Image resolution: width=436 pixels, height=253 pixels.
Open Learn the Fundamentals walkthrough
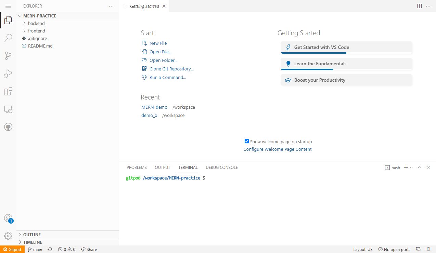point(346,64)
